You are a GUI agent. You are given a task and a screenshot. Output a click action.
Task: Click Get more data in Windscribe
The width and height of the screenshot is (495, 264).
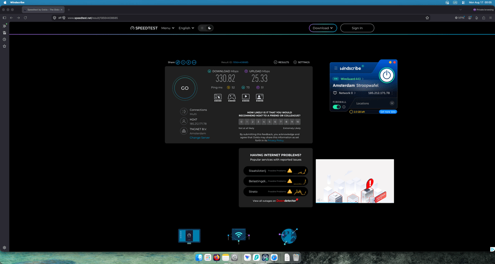click(388, 112)
